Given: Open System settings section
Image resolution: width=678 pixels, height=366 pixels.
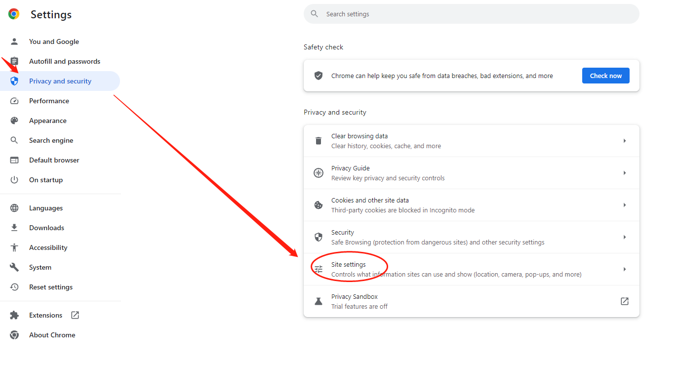Looking at the screenshot, I should pos(60,267).
